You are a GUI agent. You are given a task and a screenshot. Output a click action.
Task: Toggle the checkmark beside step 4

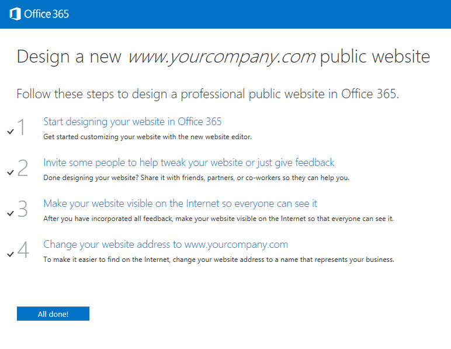tap(11, 254)
